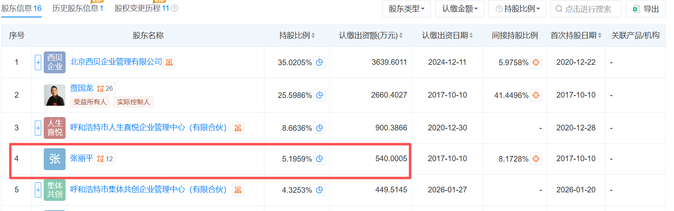Open pie chart icon beside 35.0205%
This screenshot has width=674, height=211.
[x=319, y=62]
